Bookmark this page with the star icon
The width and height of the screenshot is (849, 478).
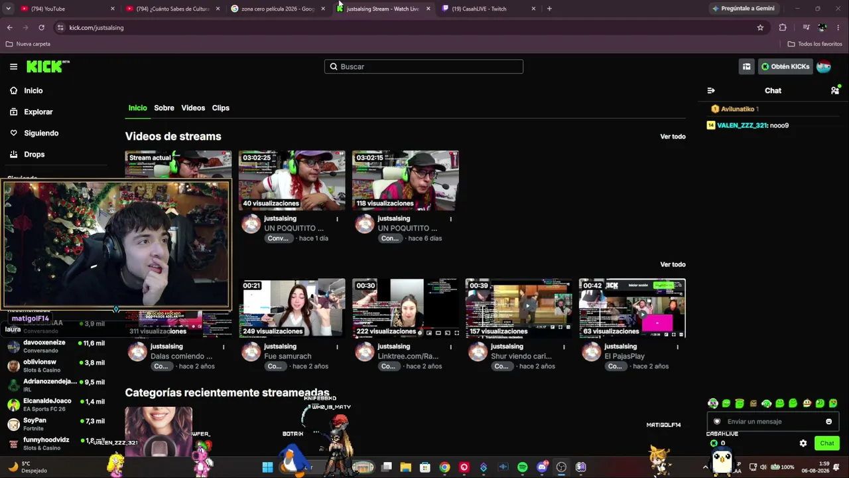click(760, 27)
